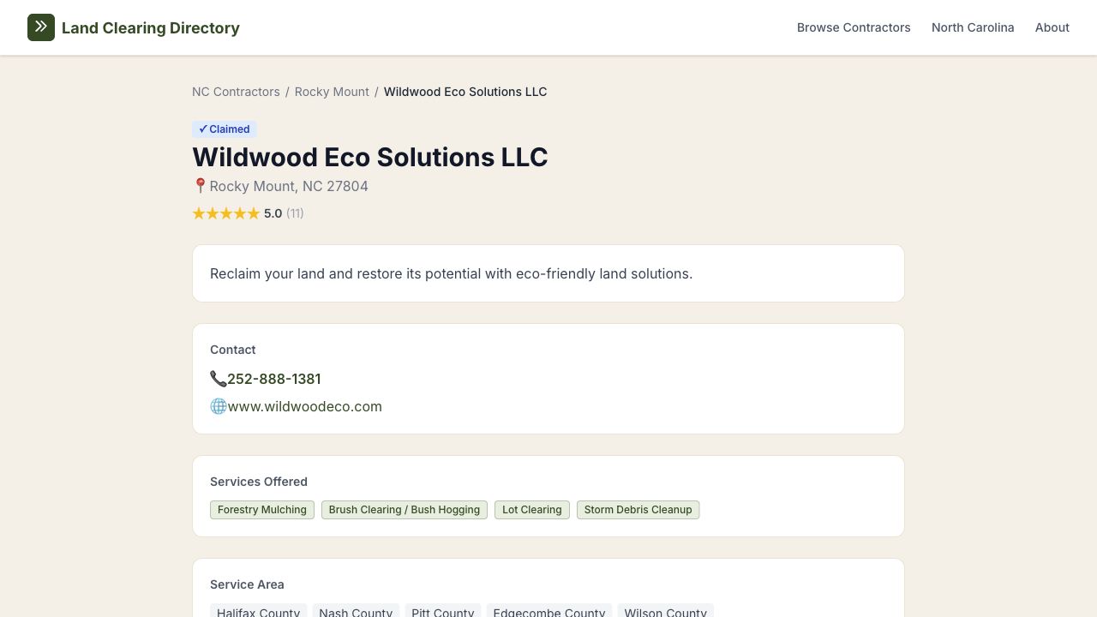Select the Edgecombe County tag
The height and width of the screenshot is (617, 1097).
coord(549,611)
